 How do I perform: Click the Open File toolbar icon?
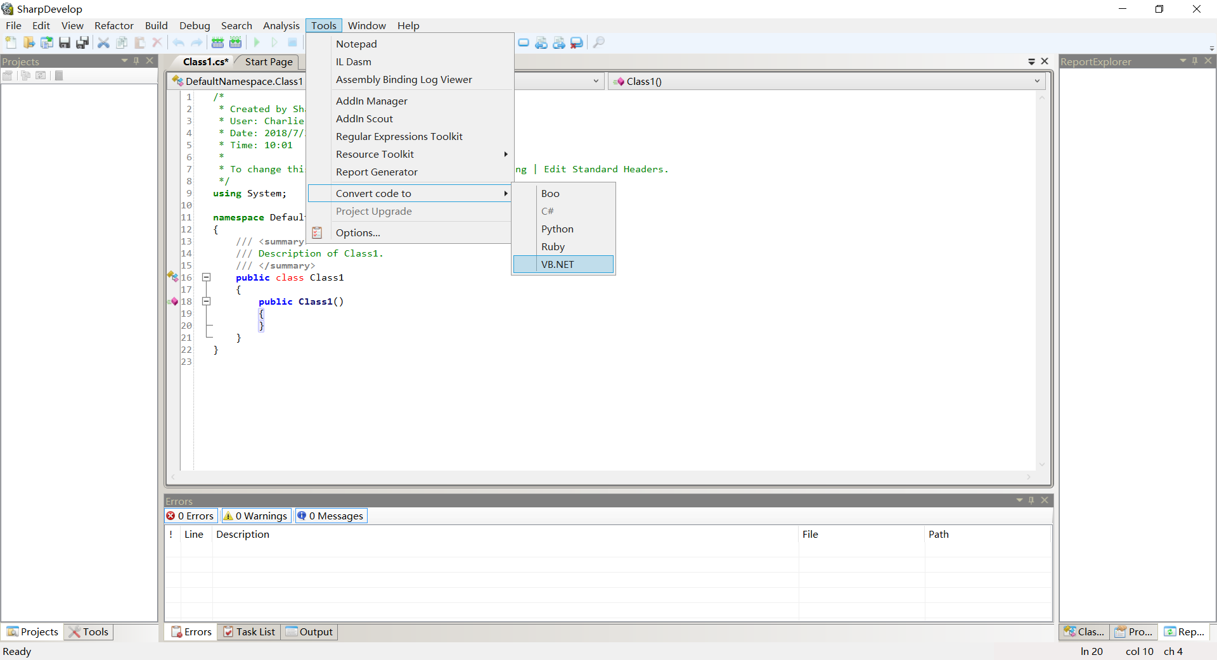(29, 42)
